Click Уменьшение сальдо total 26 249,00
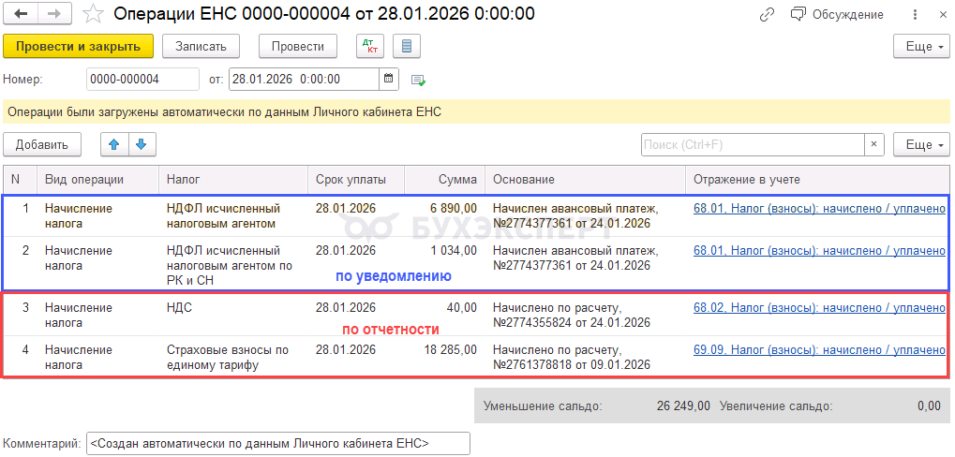 coord(683,405)
